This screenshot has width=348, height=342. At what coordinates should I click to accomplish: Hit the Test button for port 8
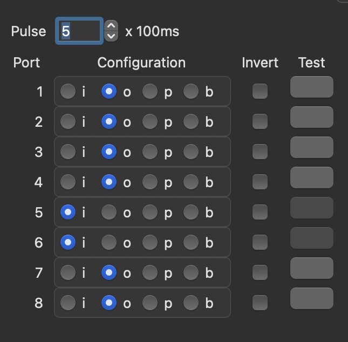(x=311, y=298)
